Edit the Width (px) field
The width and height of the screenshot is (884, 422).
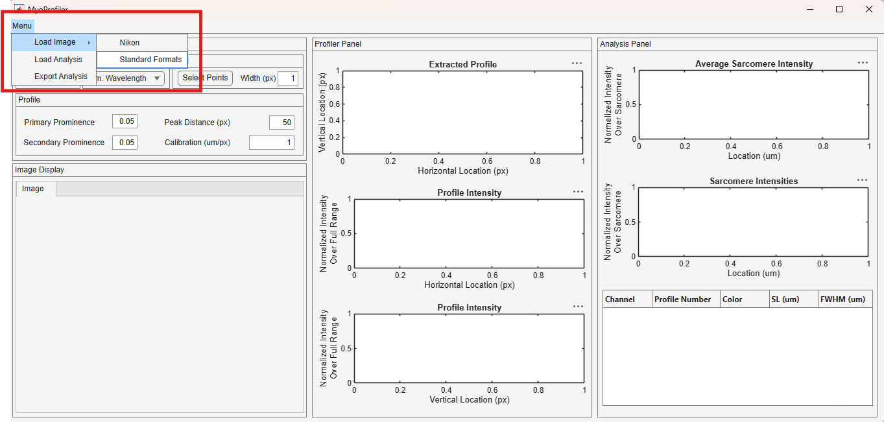[x=288, y=78]
